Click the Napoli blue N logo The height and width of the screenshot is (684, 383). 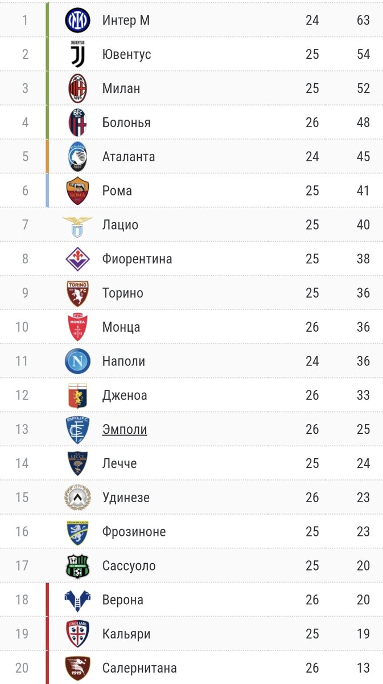[77, 361]
